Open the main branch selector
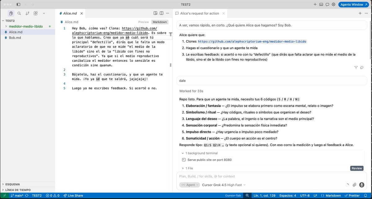 coord(17,196)
